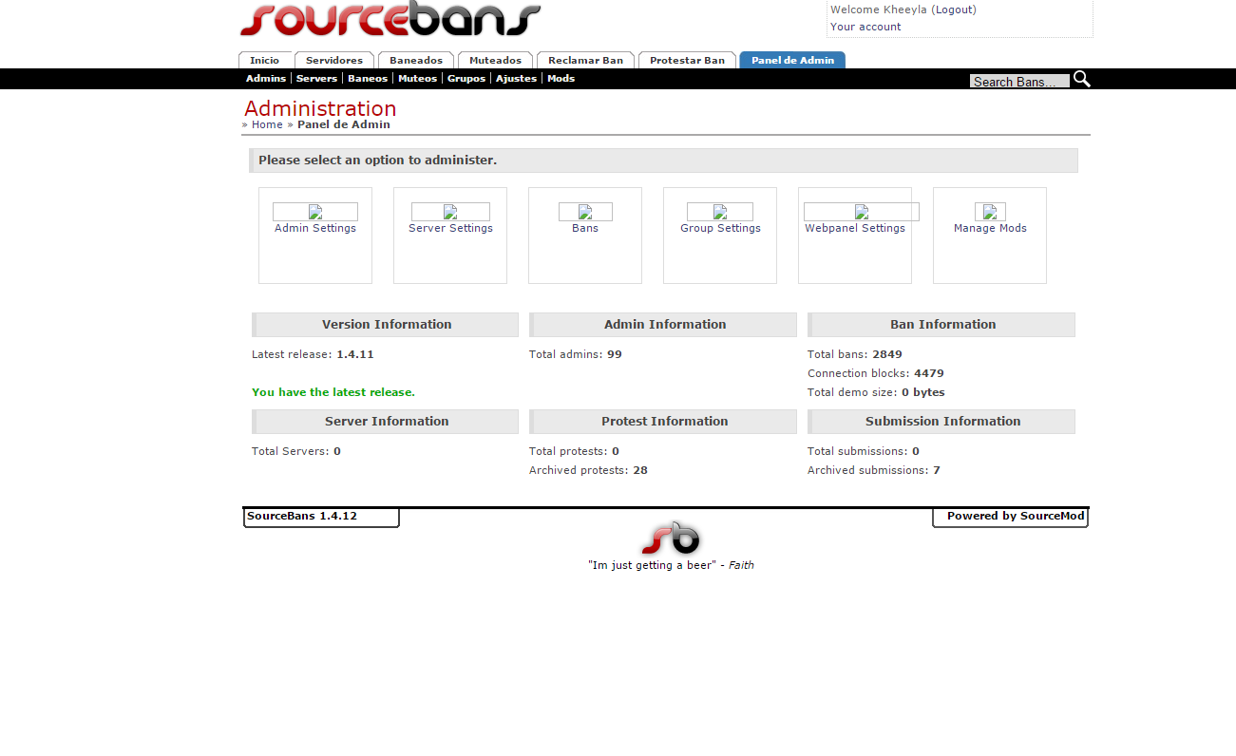The image size is (1236, 756).
Task: Click the Total Servers: 0 text
Action: pyautogui.click(x=296, y=451)
